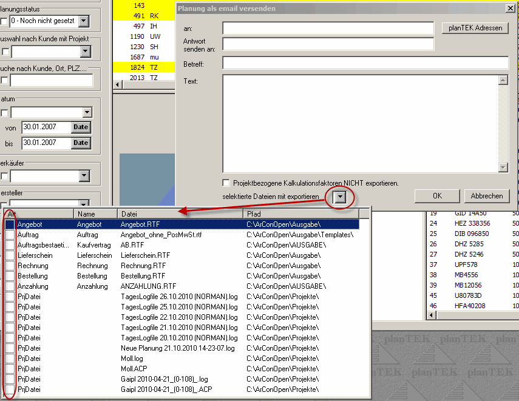Sort file list by Datei column header
This screenshot has height=401, width=519.
point(180,214)
